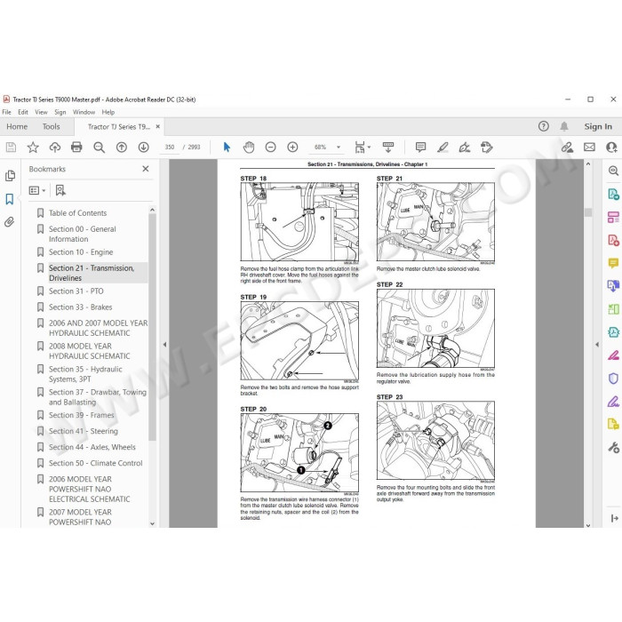Open zoom percentage dropdown
The height and width of the screenshot is (622, 622).
point(339,148)
